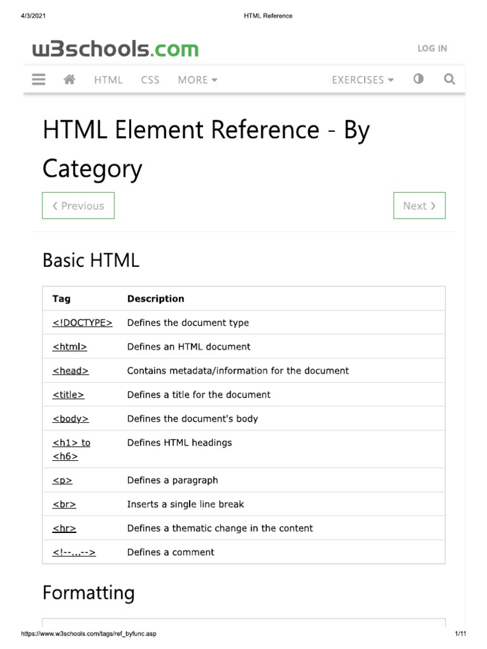Open the <hr> tag reference link
Image resolution: width=487 pixels, height=649 pixels.
pyautogui.click(x=64, y=529)
